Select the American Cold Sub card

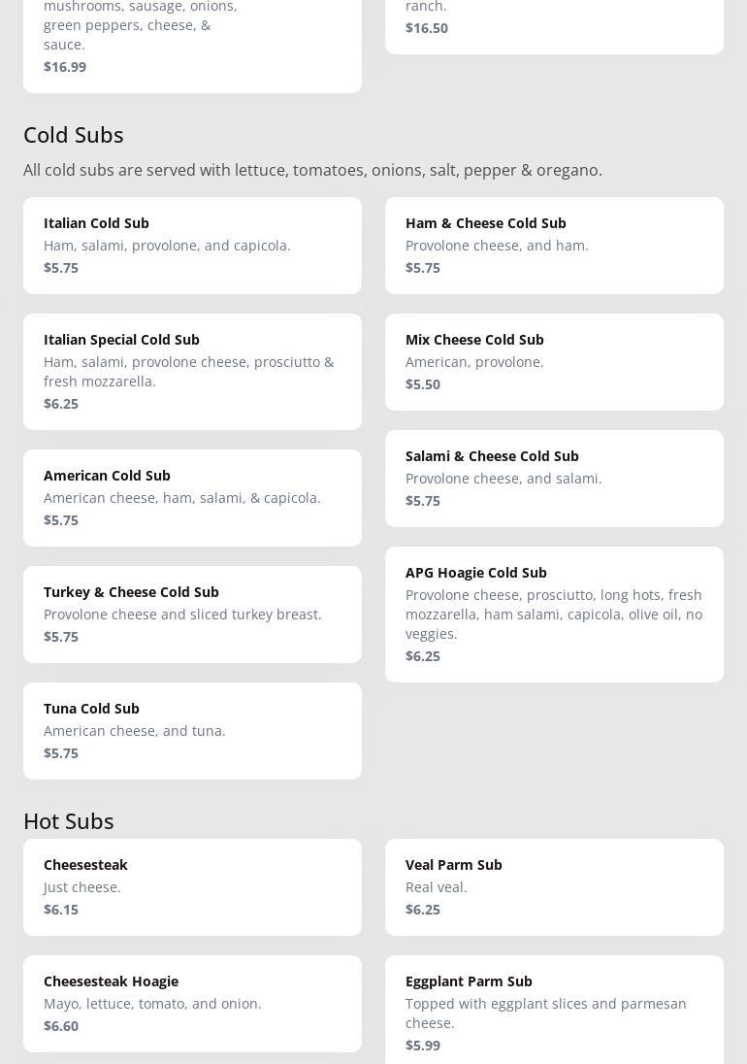(x=192, y=497)
